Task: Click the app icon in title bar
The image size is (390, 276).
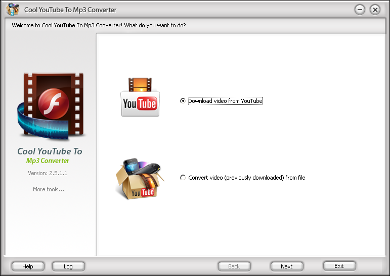Action: (13, 10)
